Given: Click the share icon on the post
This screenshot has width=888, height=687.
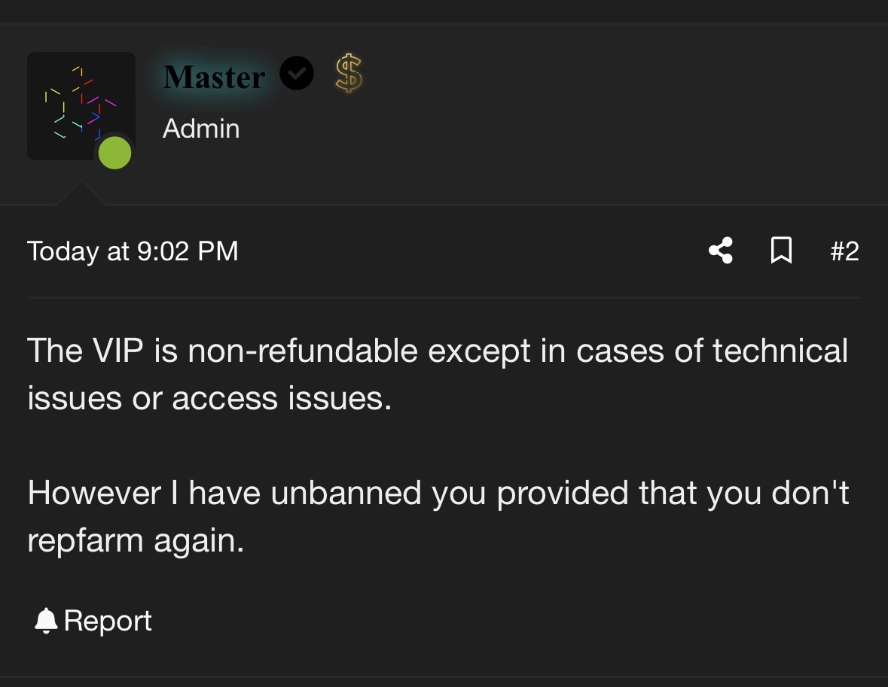Looking at the screenshot, I should (721, 251).
